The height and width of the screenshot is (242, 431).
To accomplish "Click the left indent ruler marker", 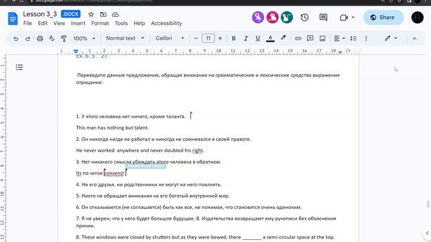I will click(76, 51).
